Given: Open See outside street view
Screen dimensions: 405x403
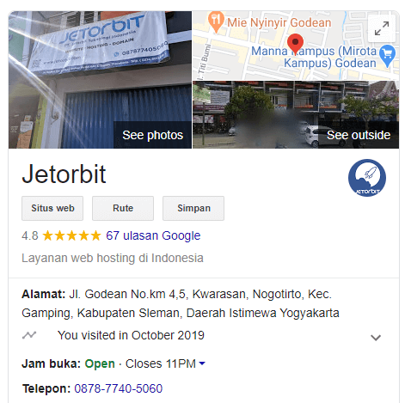Looking at the screenshot, I should coord(359,135).
